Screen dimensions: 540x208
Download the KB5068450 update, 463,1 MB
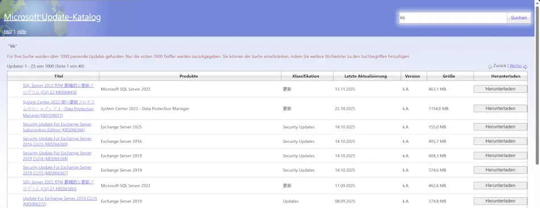click(x=500, y=89)
